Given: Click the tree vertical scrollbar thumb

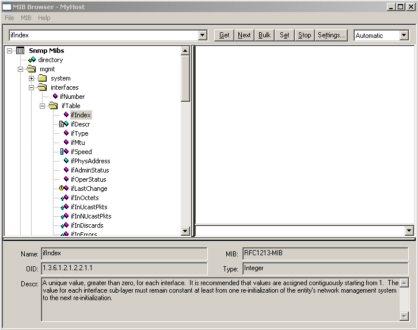Looking at the screenshot, I should [185, 78].
